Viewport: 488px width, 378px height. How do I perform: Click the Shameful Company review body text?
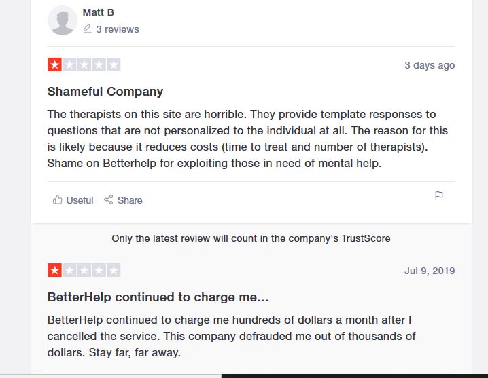point(241,138)
